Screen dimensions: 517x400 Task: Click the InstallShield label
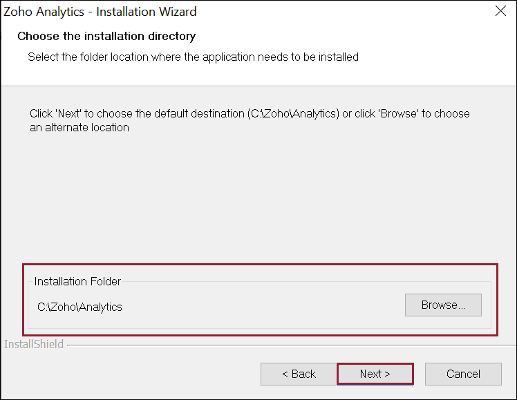pyautogui.click(x=34, y=344)
